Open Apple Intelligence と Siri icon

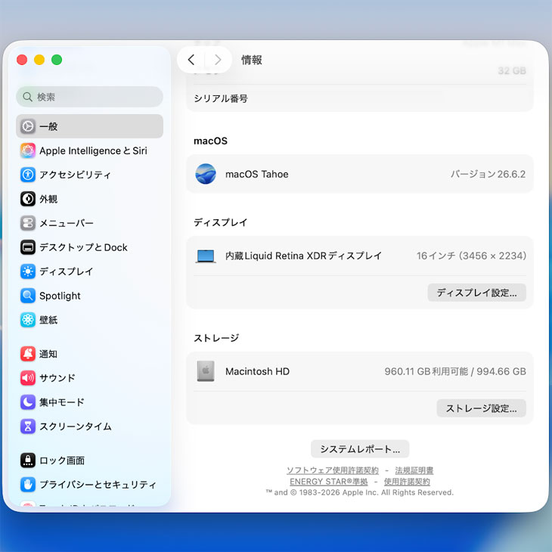tap(28, 150)
